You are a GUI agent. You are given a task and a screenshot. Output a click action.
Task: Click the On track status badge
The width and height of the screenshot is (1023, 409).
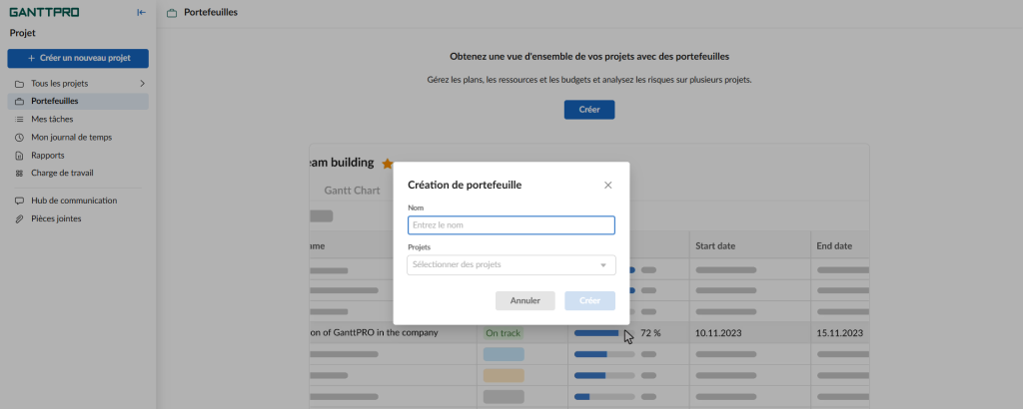[504, 333]
